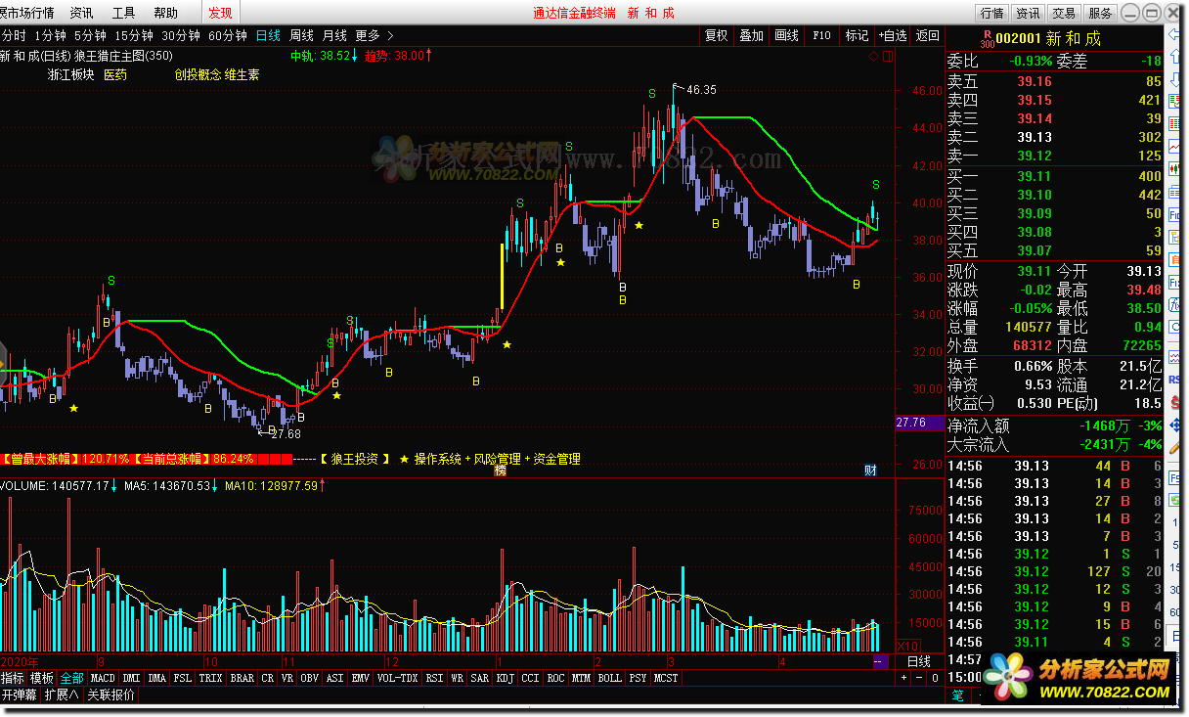Viewport: 1189px width, 717px height.
Task: Select the BOLL indicator
Action: 609,678
